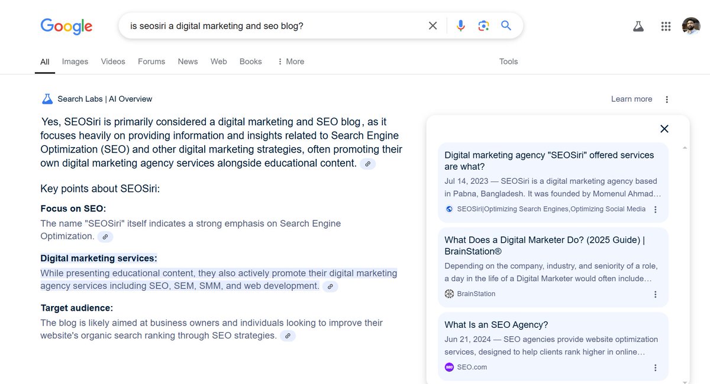Open the AI Overview three-dot menu
Viewport: 710px width, 384px height.
coord(666,99)
